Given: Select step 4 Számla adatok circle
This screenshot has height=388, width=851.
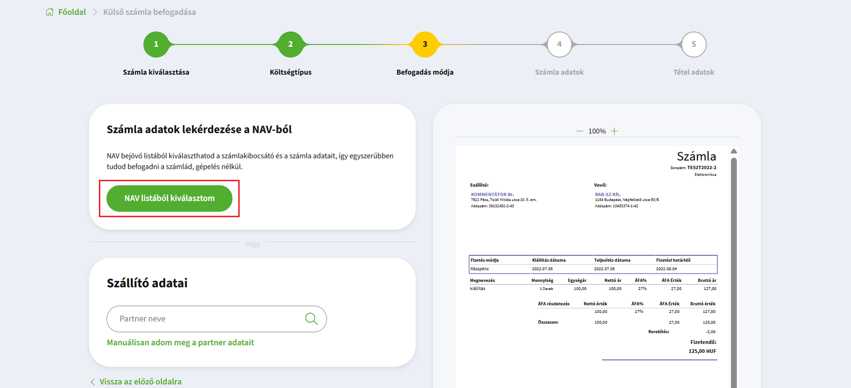Looking at the screenshot, I should coord(560,44).
